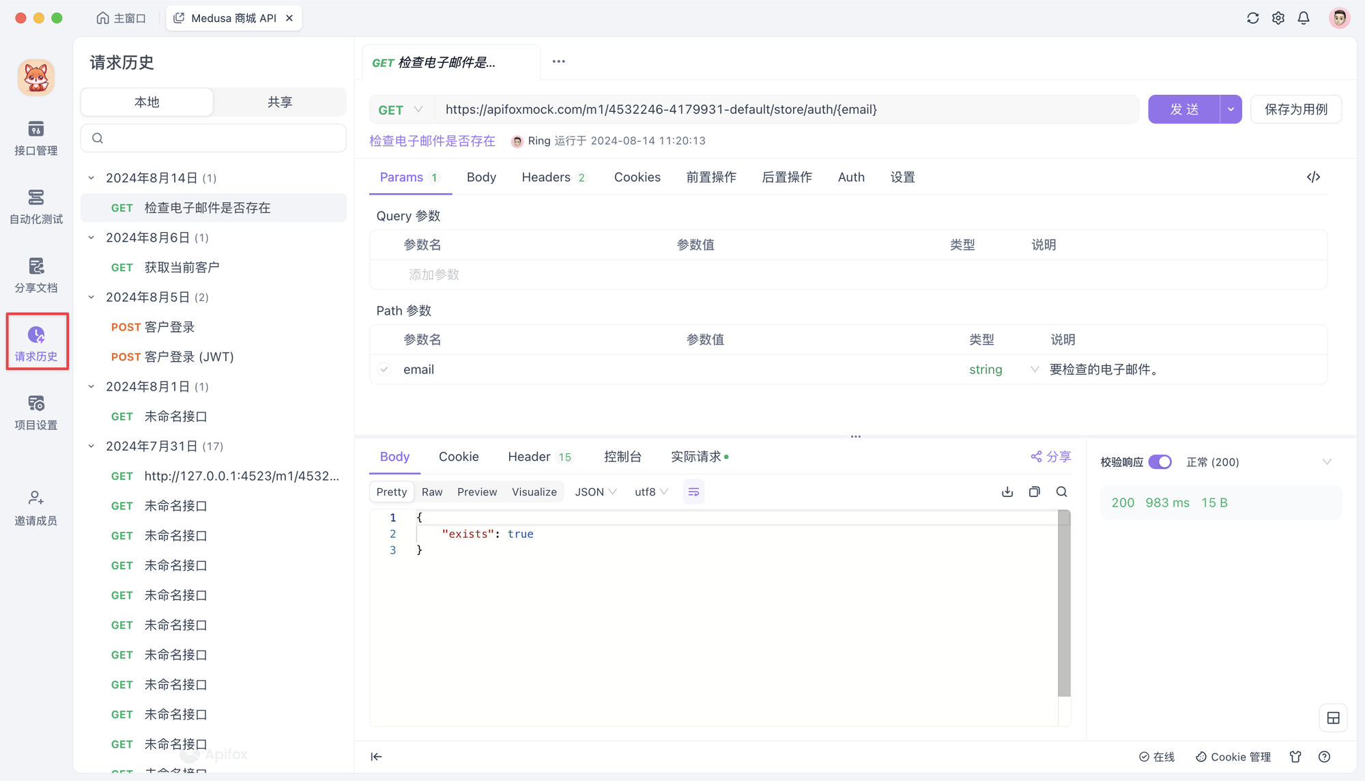Collapse the 2024年8月1日 history group

pyautogui.click(x=91, y=386)
